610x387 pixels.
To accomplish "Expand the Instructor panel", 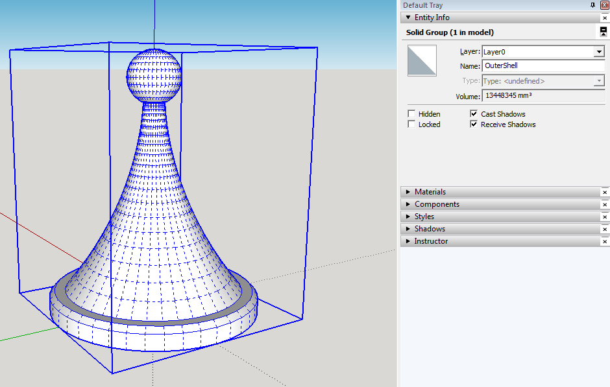I will point(408,240).
